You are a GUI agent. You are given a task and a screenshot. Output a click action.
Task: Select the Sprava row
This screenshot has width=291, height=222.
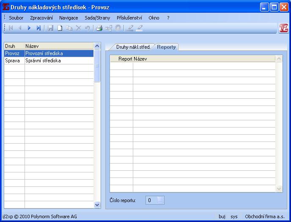coord(49,61)
